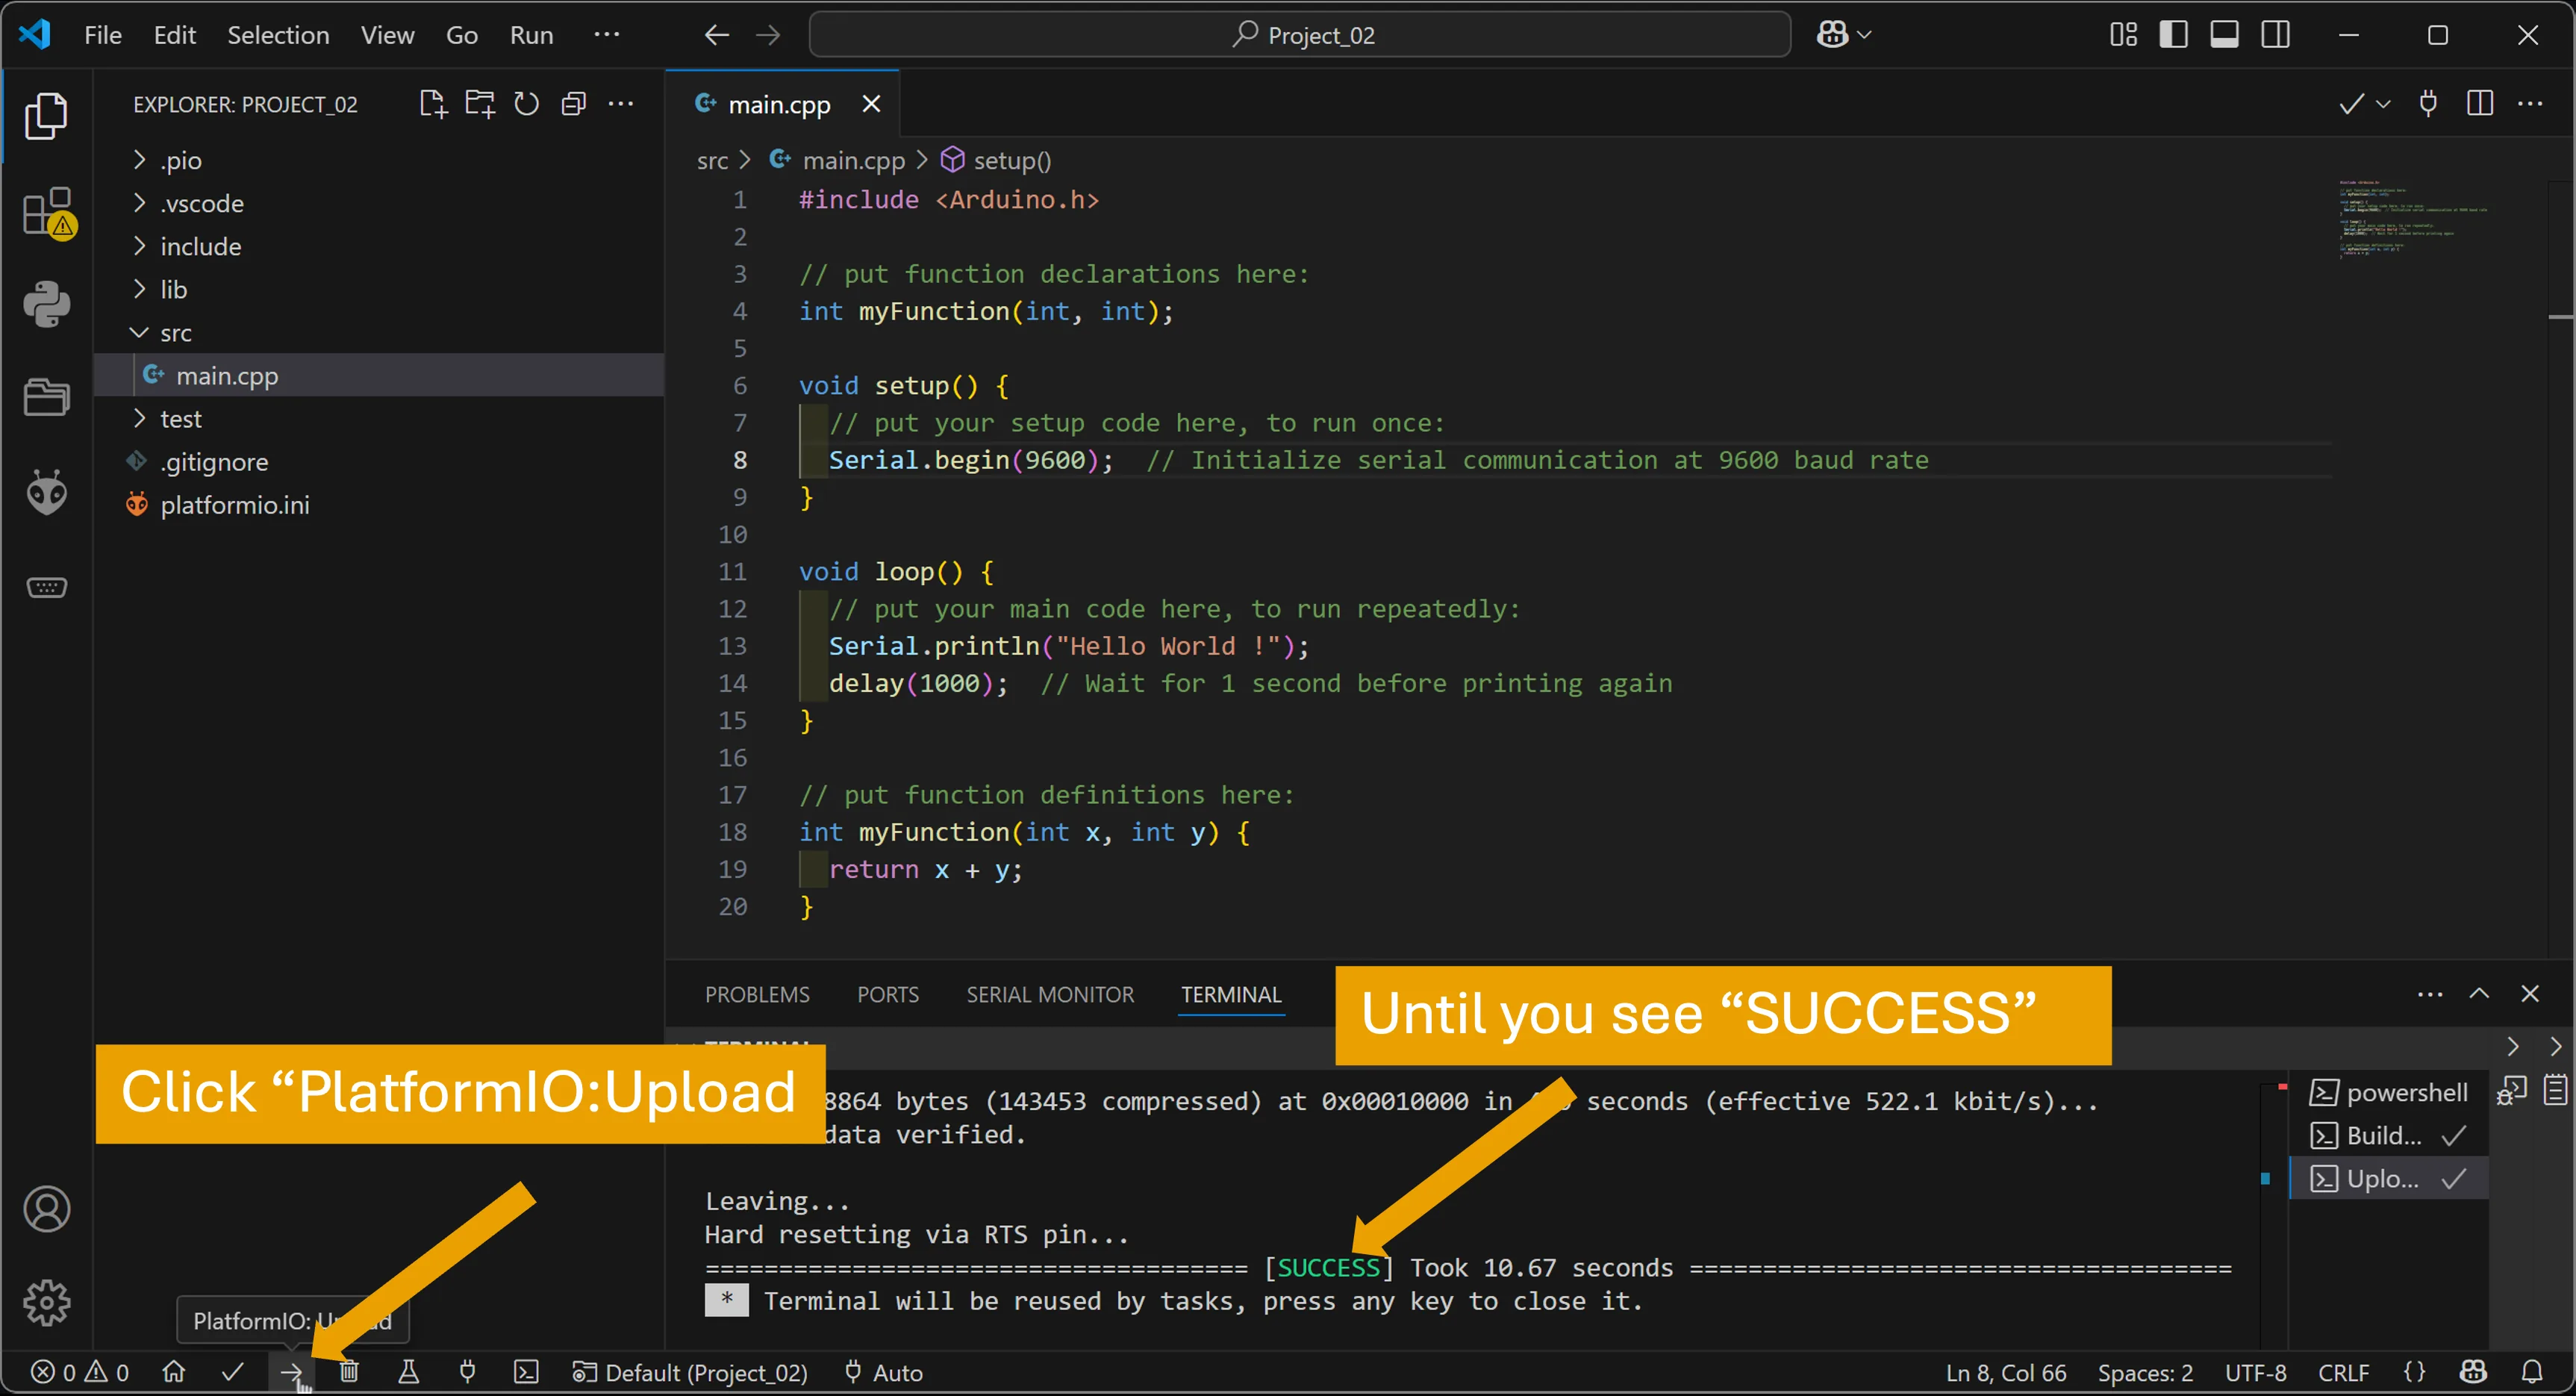Expand the lib folder
Screen dimensions: 2576x1396
[379, 289]
